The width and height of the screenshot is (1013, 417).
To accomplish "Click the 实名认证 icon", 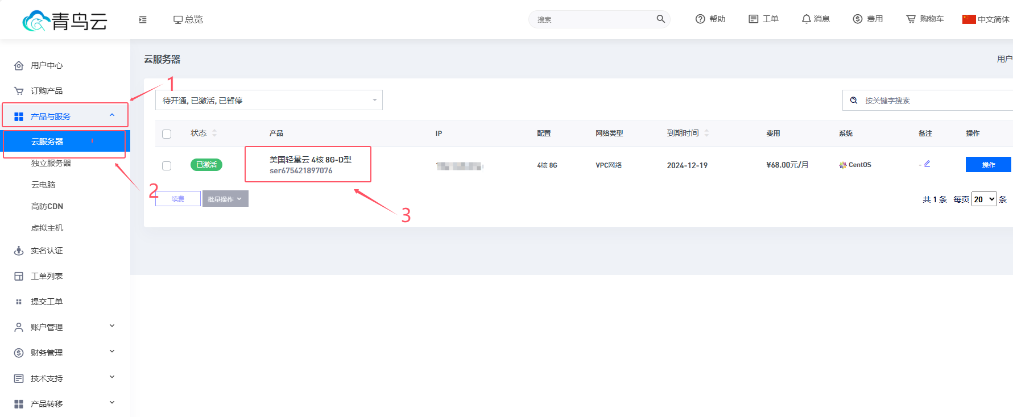I will coord(19,251).
